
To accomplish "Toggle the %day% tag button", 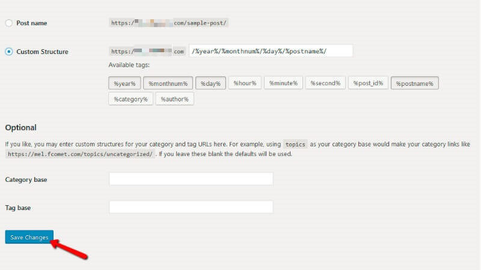I will pyautogui.click(x=211, y=83).
